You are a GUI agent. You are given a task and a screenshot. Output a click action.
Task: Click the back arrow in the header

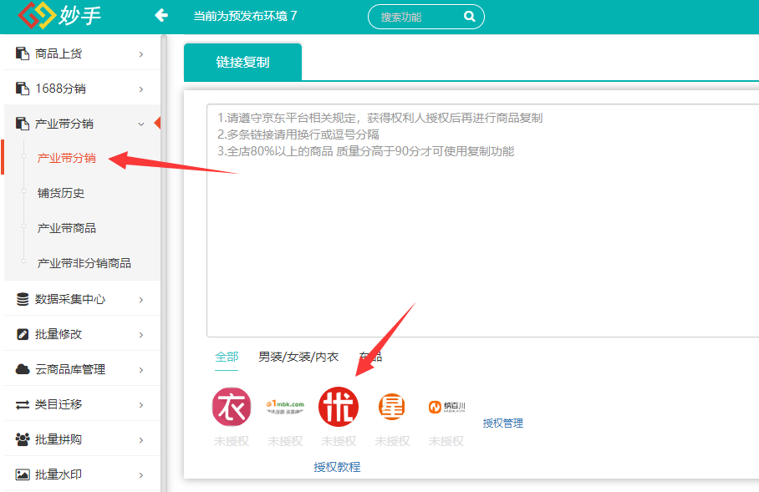161,16
